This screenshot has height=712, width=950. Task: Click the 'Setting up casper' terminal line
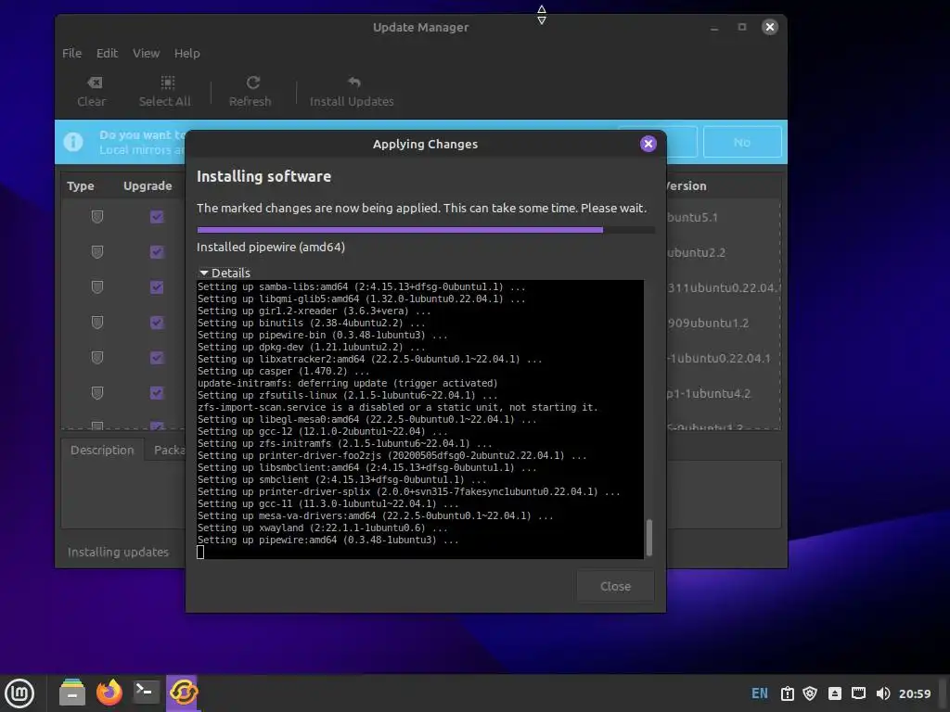(x=283, y=371)
